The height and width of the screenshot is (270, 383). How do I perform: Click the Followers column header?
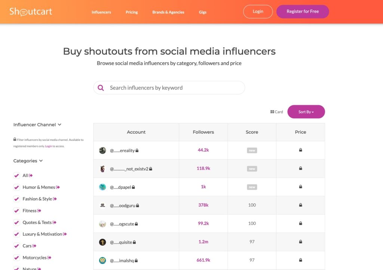(x=203, y=132)
